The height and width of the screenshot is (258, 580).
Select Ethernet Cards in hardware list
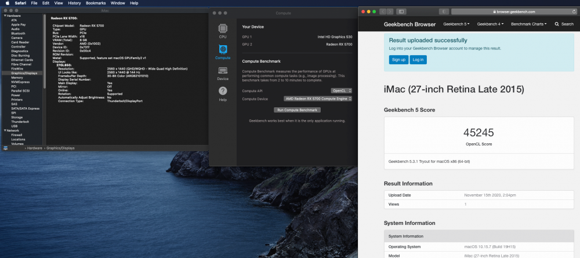(22, 60)
